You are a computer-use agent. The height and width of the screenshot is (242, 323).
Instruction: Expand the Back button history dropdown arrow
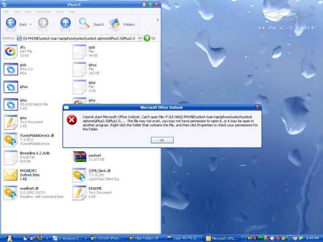(x=31, y=25)
